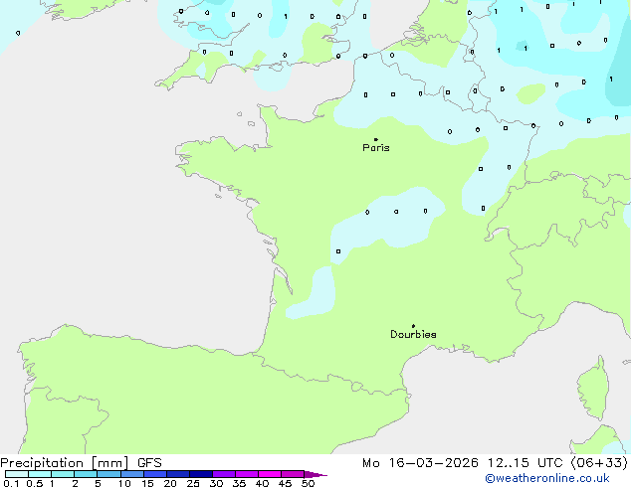Open the weatheronline.co.uk copyright link
The height and width of the screenshot is (487, 631).
coord(547,479)
